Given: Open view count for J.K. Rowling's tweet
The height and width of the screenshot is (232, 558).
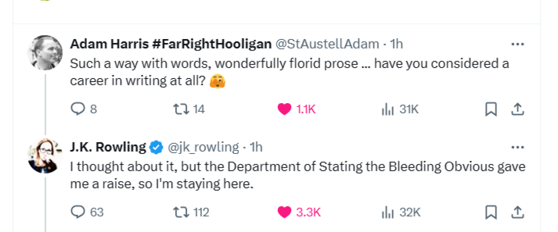Looking at the screenshot, I should point(387,212).
